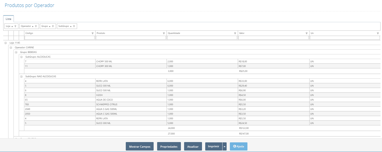This screenshot has width=382, height=152.
Task: Click the R$6,90 value cell
Action: [274, 91]
